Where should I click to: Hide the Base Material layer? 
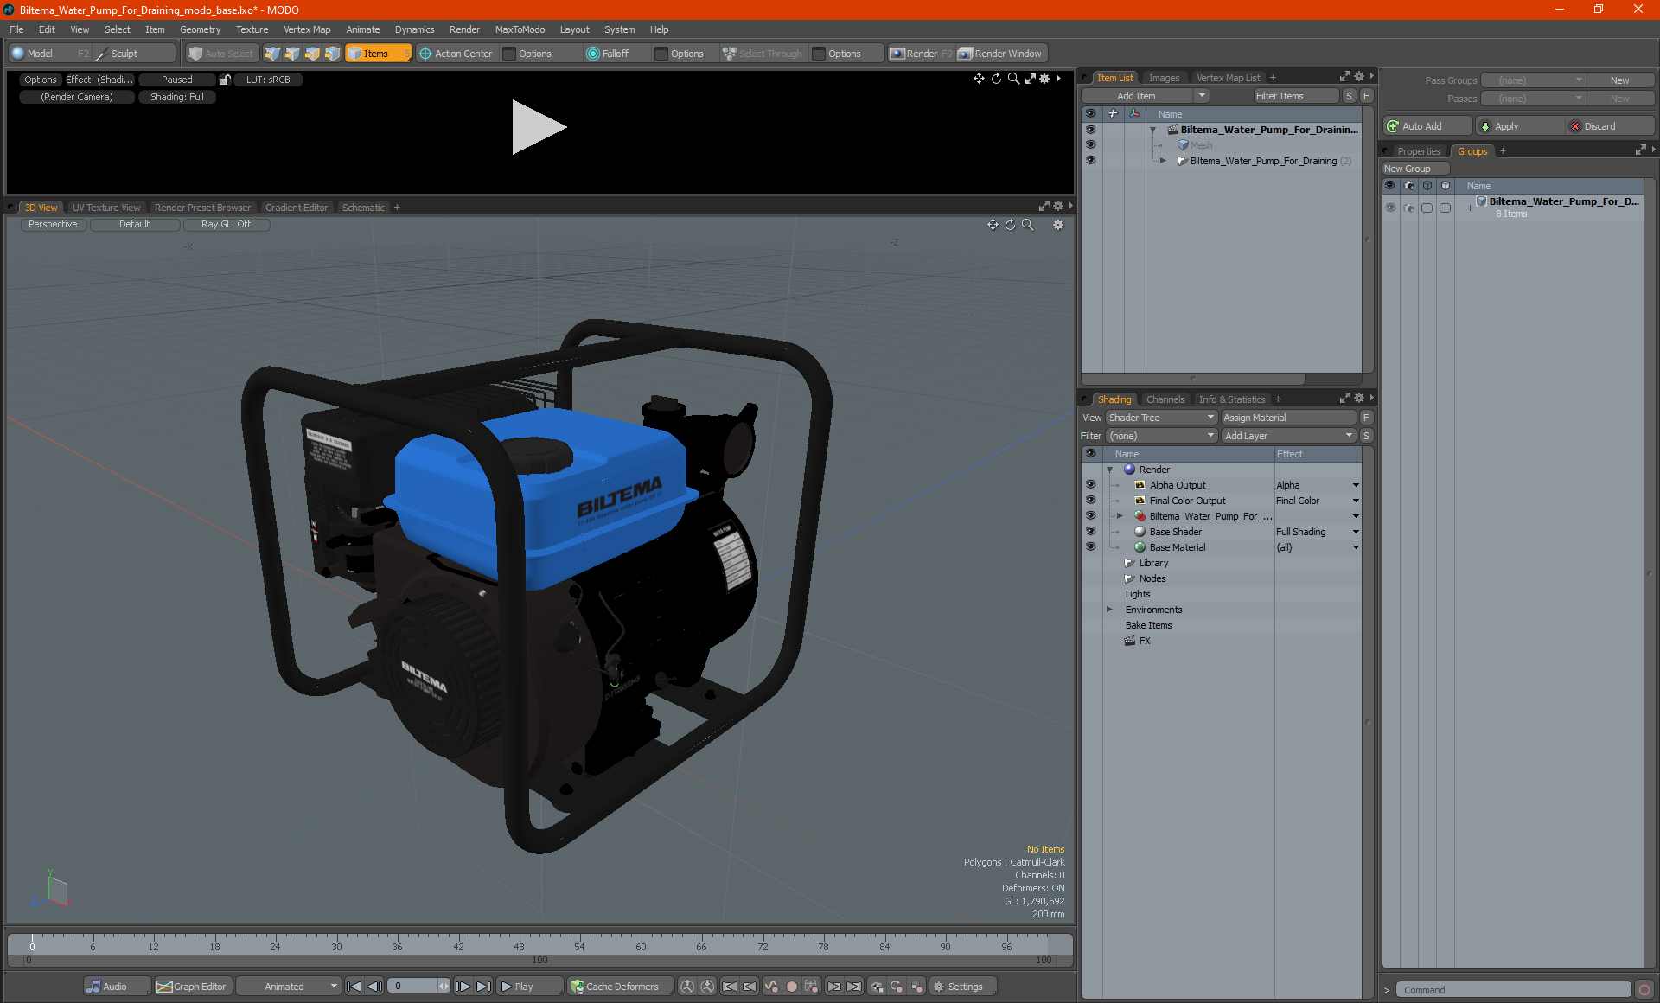[1090, 547]
